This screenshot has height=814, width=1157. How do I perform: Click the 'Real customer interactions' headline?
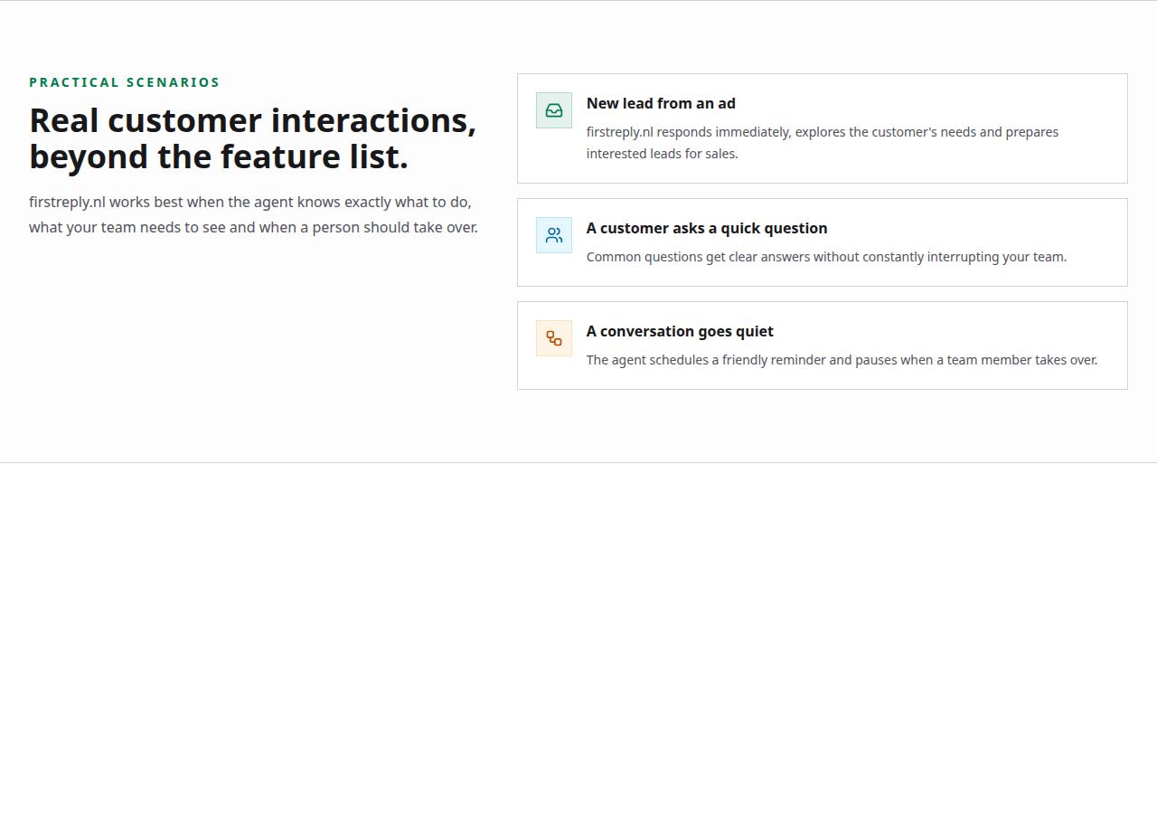pos(253,138)
